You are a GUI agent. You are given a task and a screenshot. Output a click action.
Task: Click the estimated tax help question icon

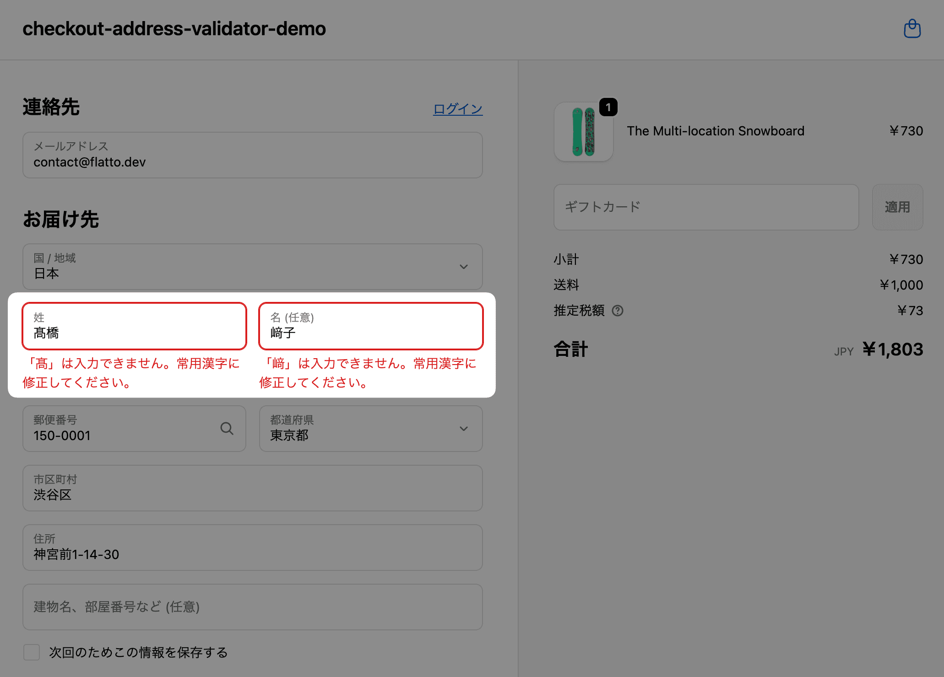pos(618,311)
